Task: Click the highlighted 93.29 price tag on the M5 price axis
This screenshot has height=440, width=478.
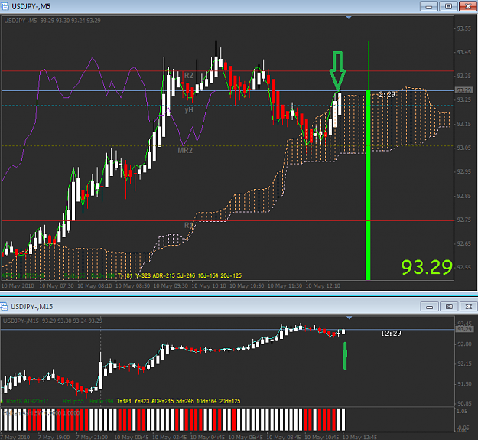Action: tap(463, 90)
